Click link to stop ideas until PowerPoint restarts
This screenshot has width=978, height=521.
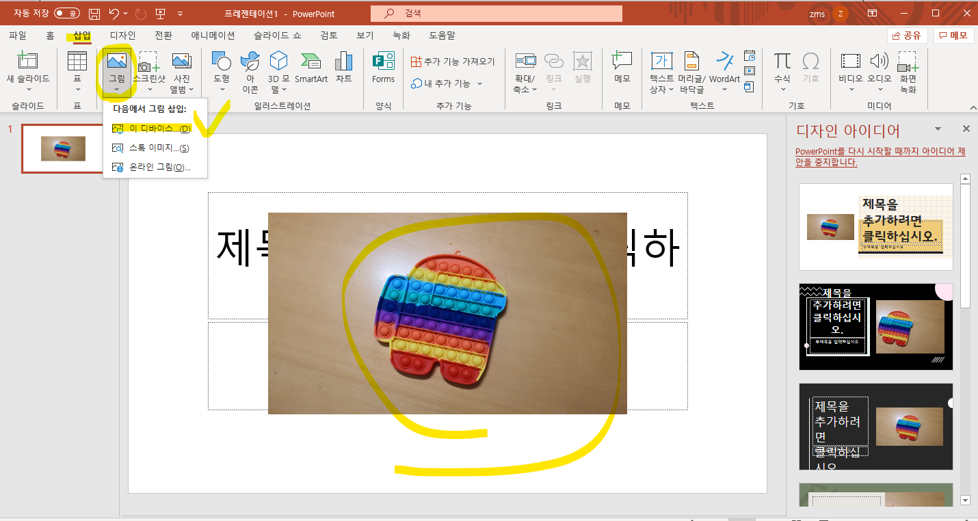click(x=881, y=157)
